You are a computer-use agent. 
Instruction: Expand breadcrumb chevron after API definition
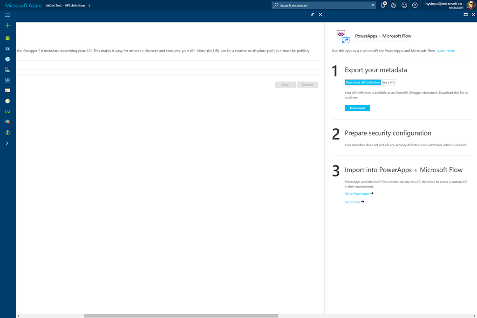(89, 6)
